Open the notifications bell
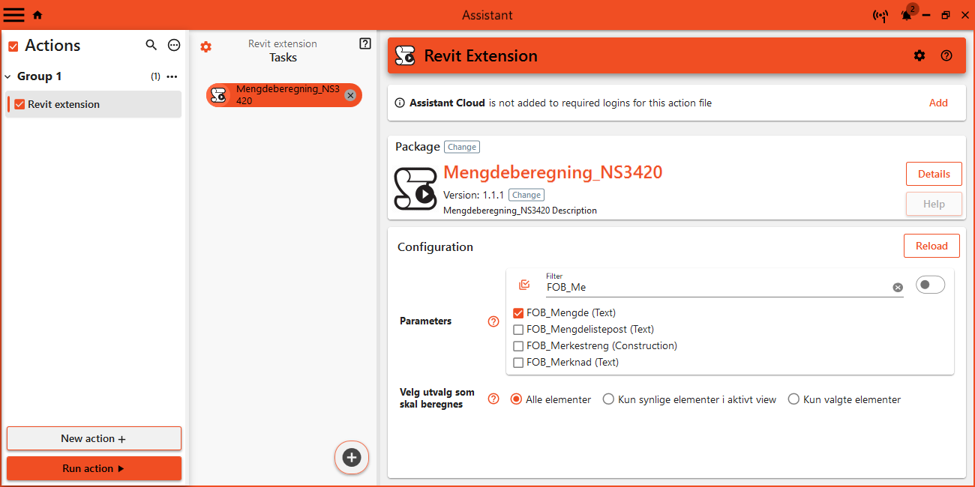 pos(907,15)
